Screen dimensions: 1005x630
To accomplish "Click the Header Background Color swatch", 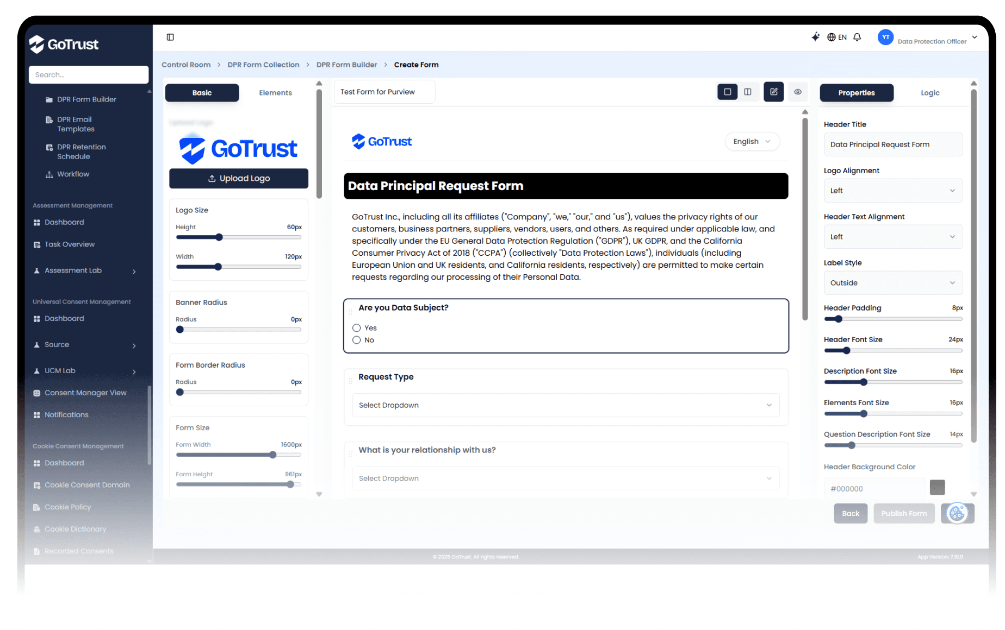I will pyautogui.click(x=937, y=487).
